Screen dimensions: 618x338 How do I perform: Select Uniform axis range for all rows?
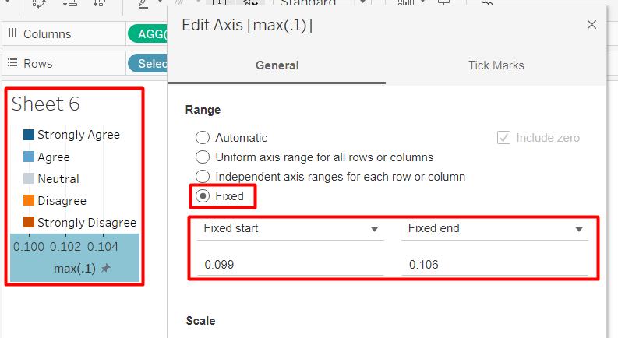pyautogui.click(x=203, y=157)
